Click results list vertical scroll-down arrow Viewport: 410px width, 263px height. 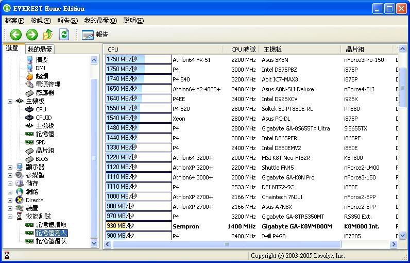402,236
